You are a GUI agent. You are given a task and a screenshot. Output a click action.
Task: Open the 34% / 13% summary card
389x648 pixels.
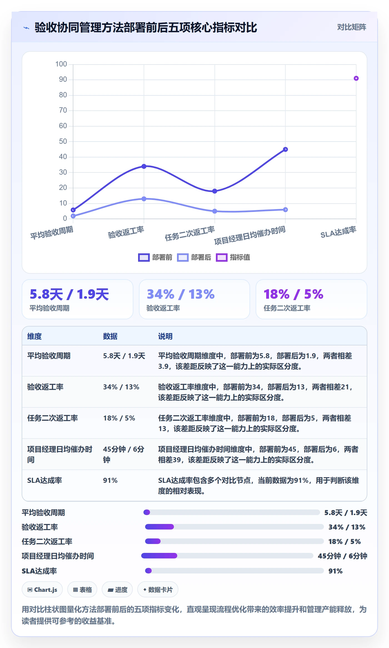pos(194,299)
